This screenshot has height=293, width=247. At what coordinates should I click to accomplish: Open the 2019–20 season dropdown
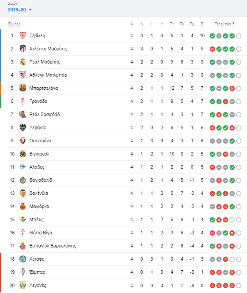pos(20,10)
